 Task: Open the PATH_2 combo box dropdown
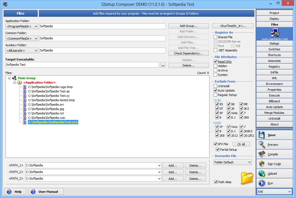point(159,172)
